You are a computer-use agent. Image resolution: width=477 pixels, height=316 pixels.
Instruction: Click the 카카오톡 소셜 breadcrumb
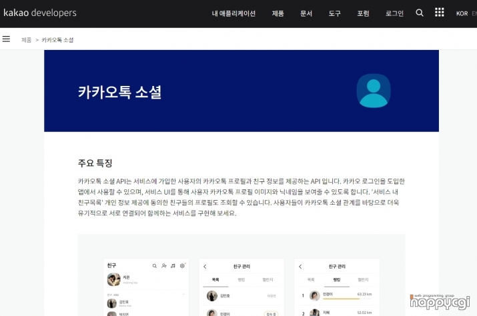pyautogui.click(x=57, y=40)
